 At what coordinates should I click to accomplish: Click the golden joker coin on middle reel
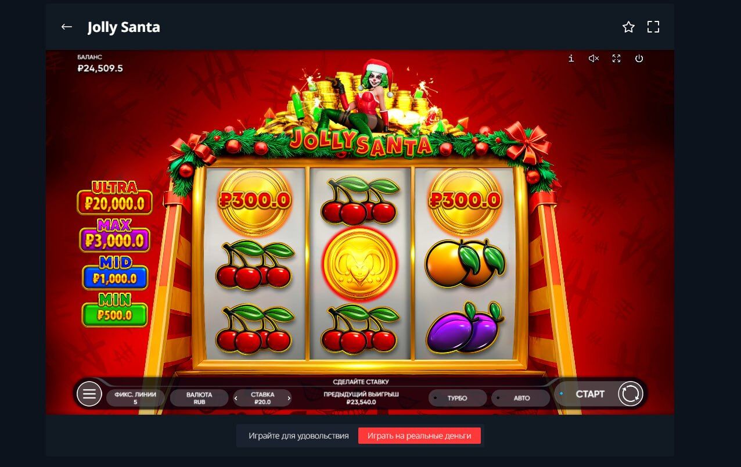360,264
